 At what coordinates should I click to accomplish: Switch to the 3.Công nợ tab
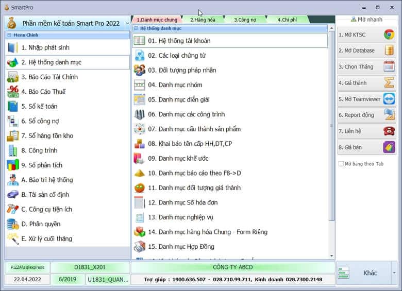(245, 20)
